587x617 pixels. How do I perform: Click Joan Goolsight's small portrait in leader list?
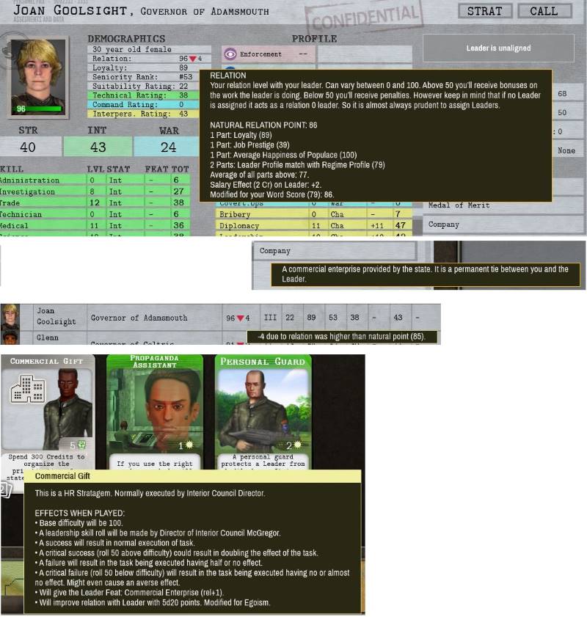[10, 317]
